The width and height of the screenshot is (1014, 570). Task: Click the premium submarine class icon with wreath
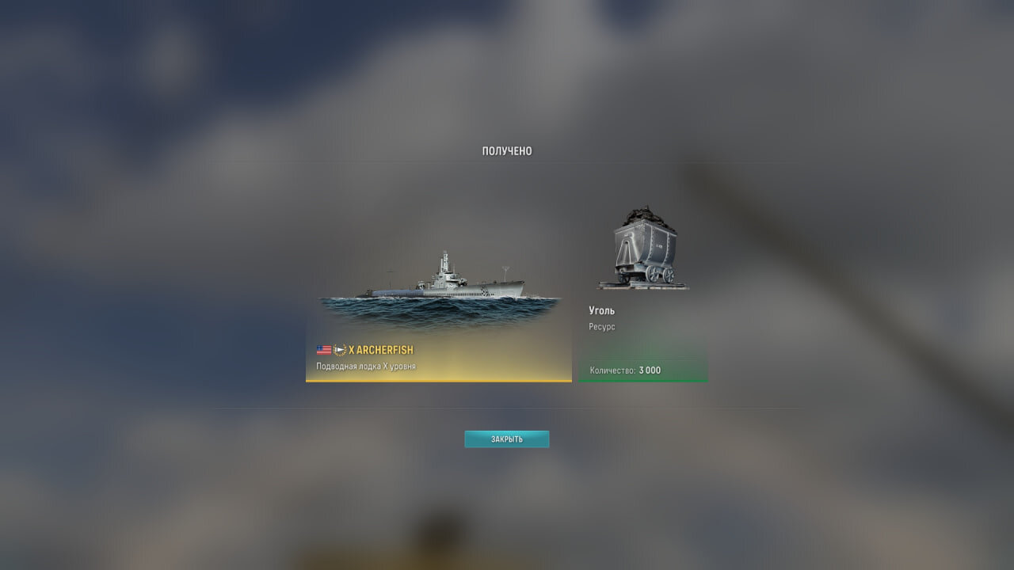[x=340, y=350]
